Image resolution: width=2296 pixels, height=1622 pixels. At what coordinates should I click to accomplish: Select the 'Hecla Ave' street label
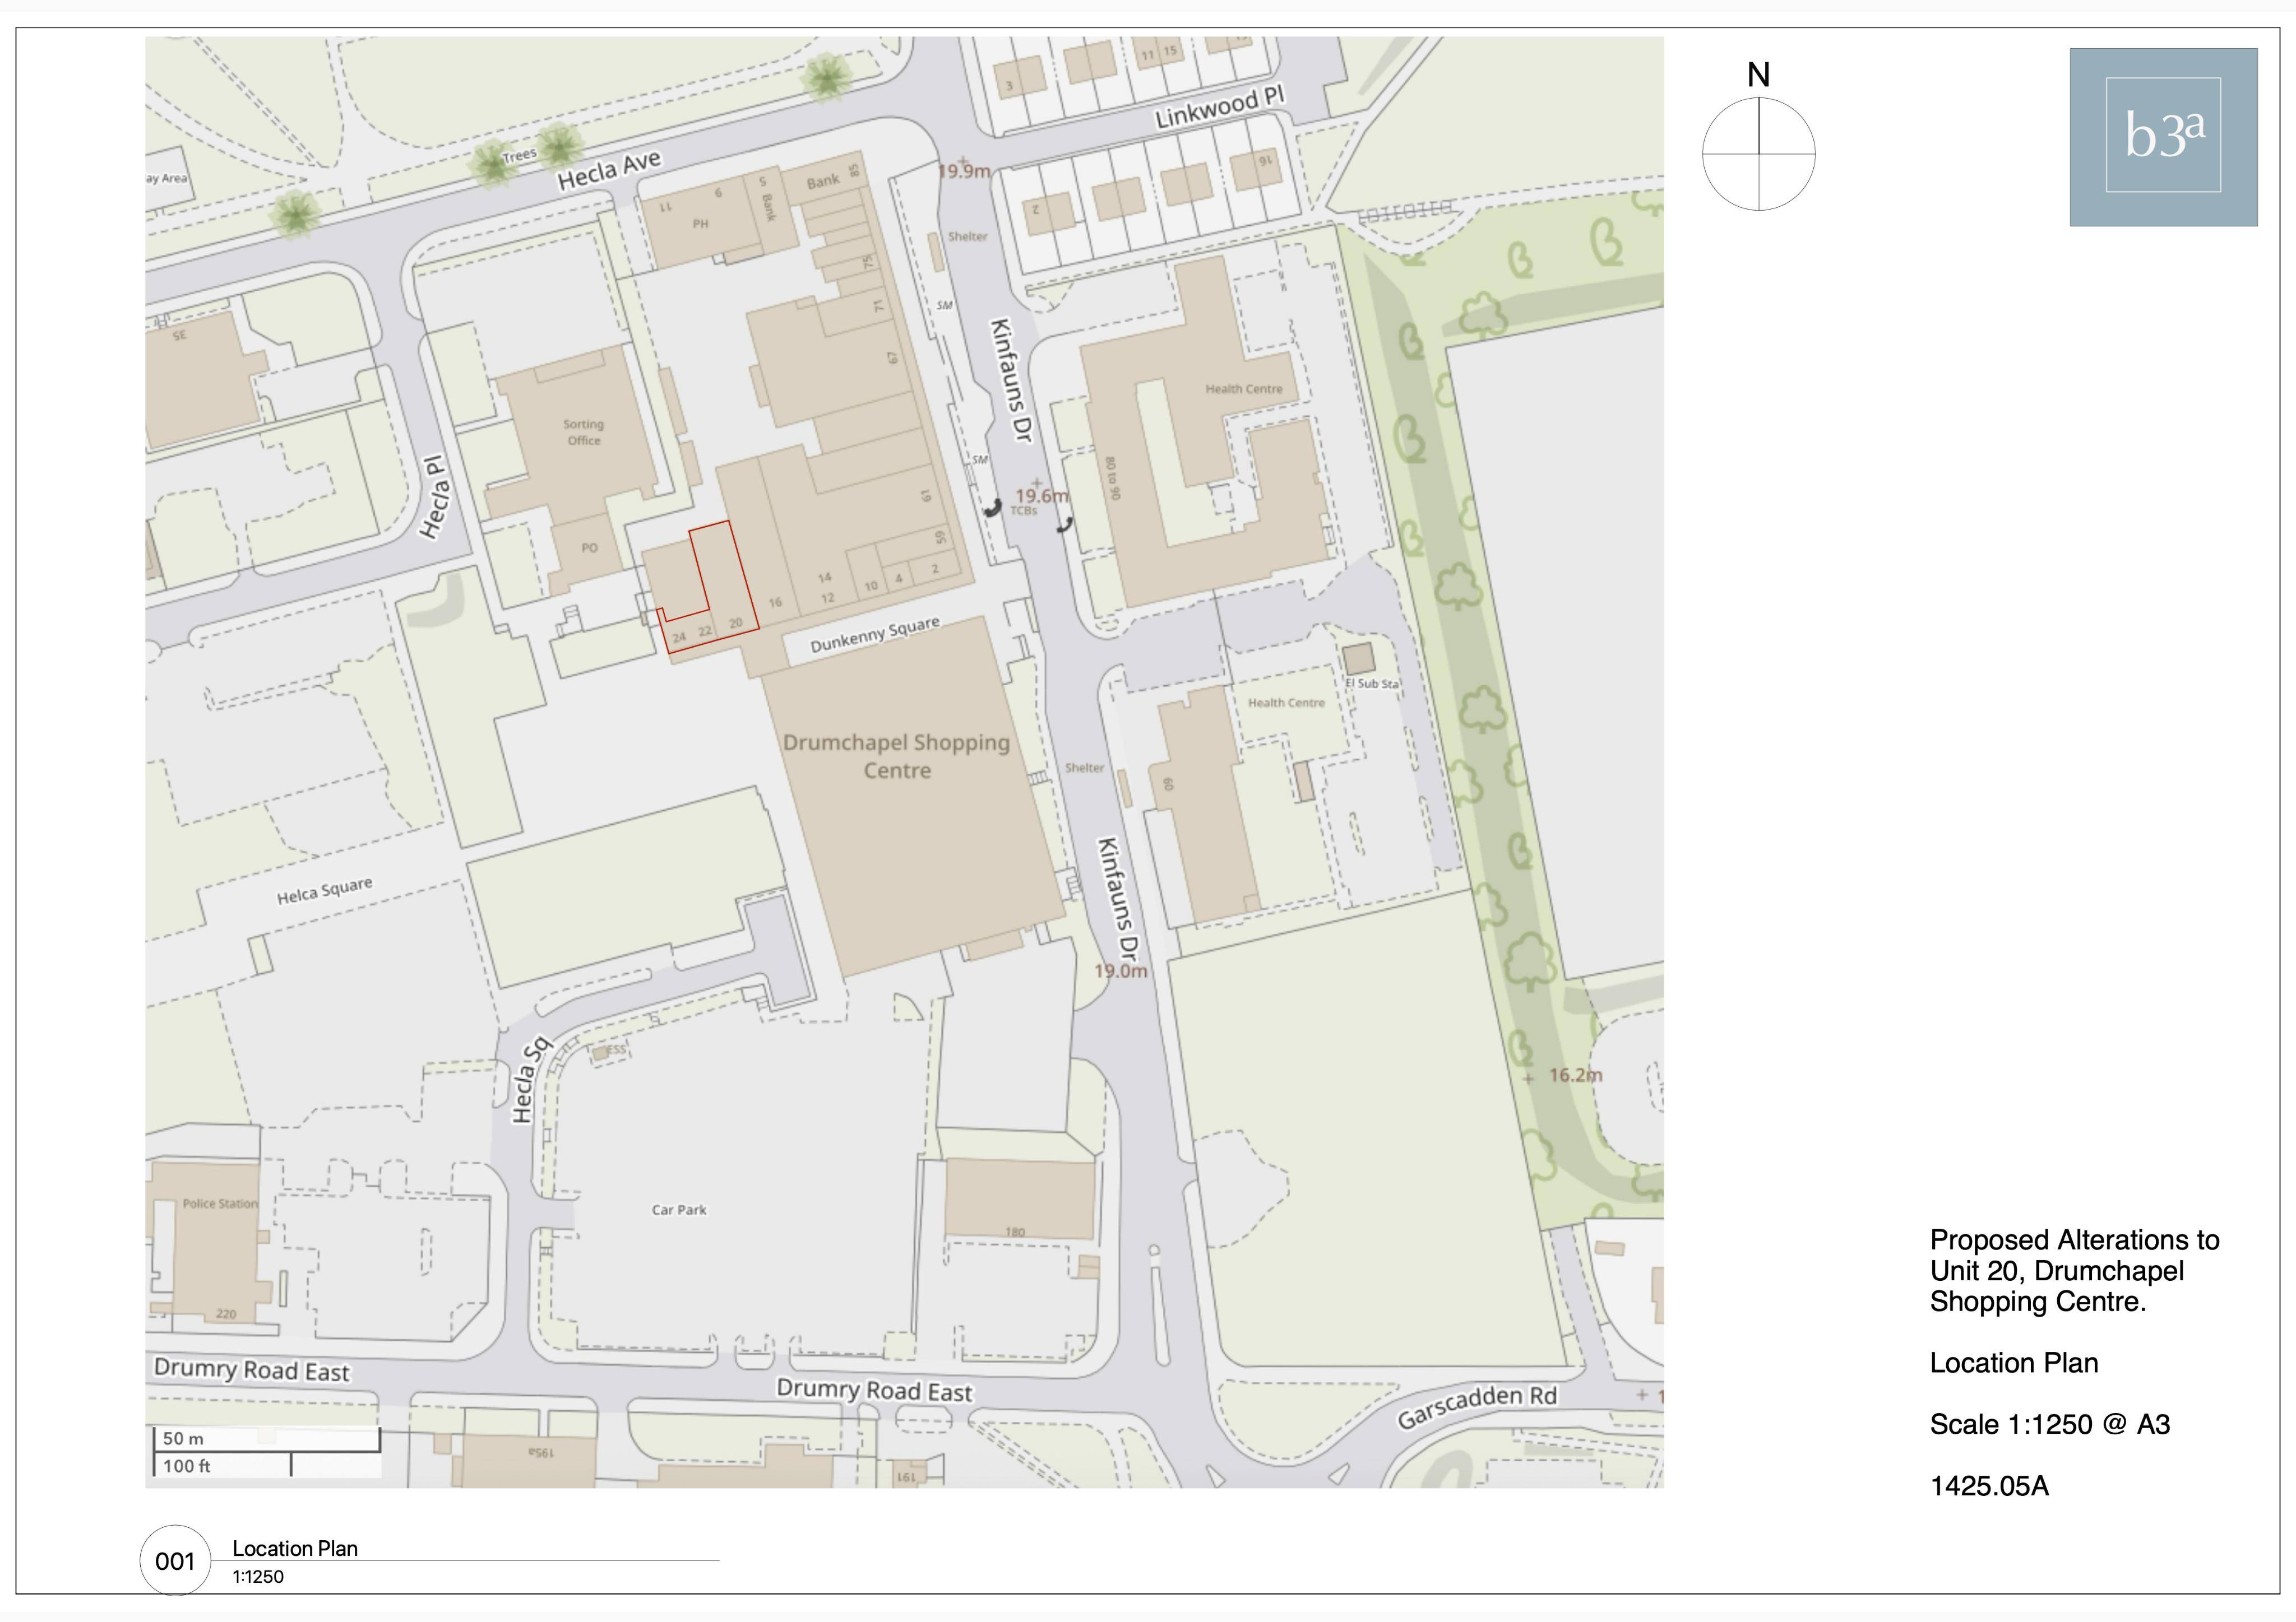coord(609,170)
